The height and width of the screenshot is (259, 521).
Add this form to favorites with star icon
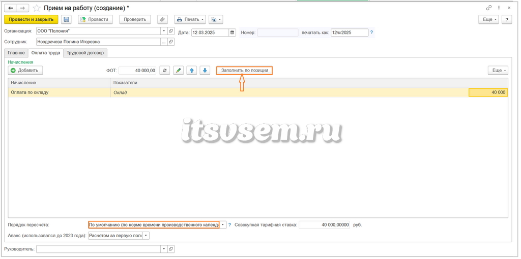click(36, 8)
